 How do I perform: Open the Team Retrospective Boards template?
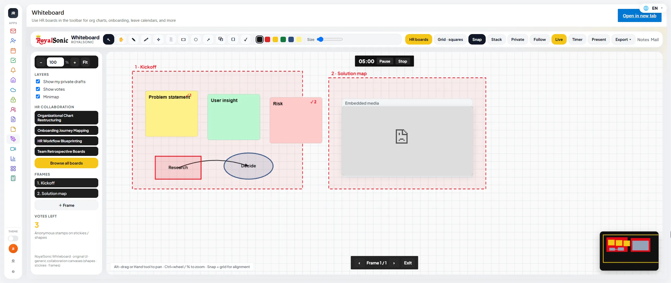(x=66, y=151)
